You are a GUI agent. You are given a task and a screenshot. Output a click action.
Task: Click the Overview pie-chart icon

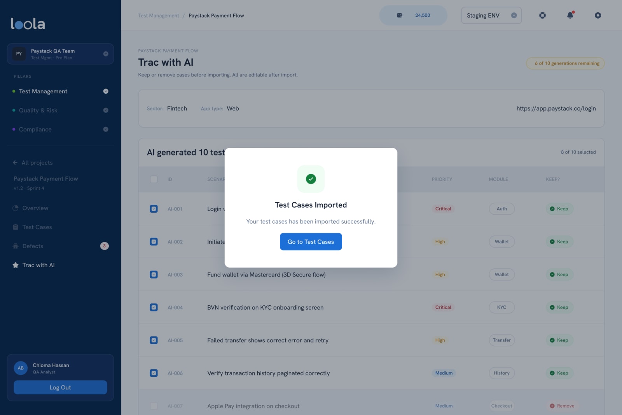[16, 208]
